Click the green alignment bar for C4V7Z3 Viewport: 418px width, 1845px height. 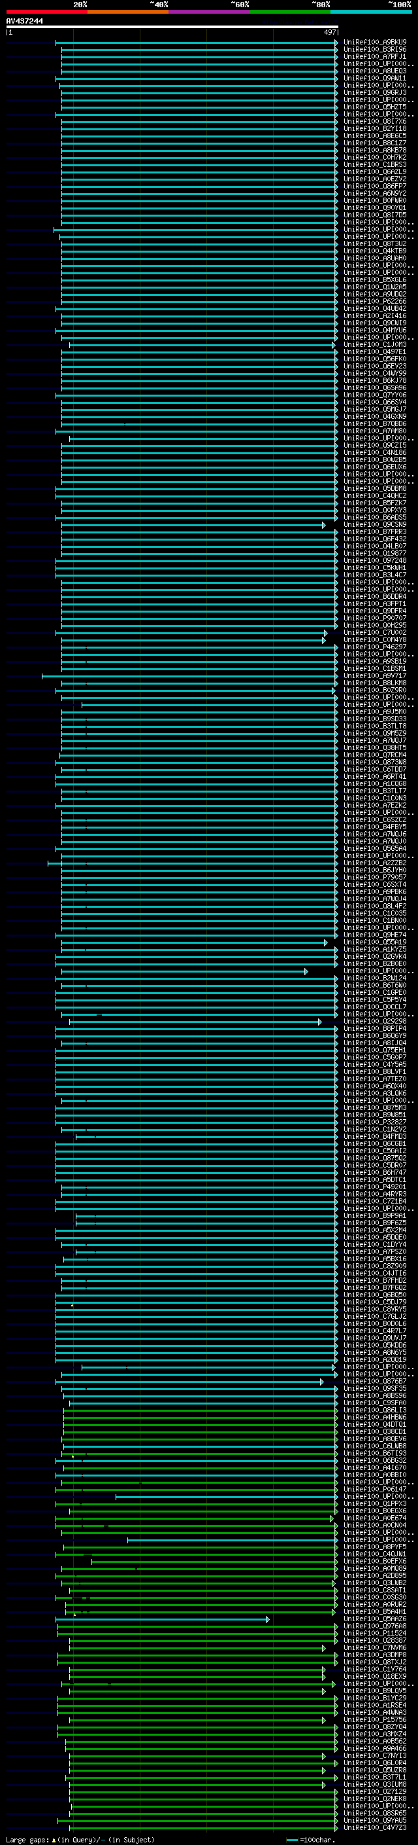tap(203, 1828)
